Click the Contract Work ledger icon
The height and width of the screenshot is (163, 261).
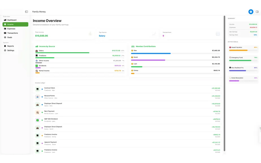37,89
